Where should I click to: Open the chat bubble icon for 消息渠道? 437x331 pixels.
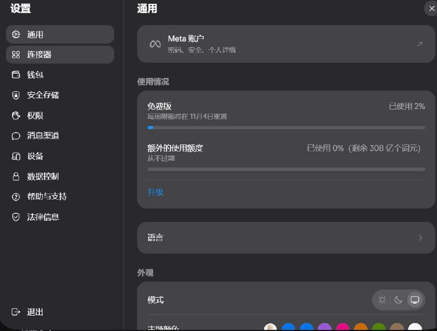click(16, 136)
